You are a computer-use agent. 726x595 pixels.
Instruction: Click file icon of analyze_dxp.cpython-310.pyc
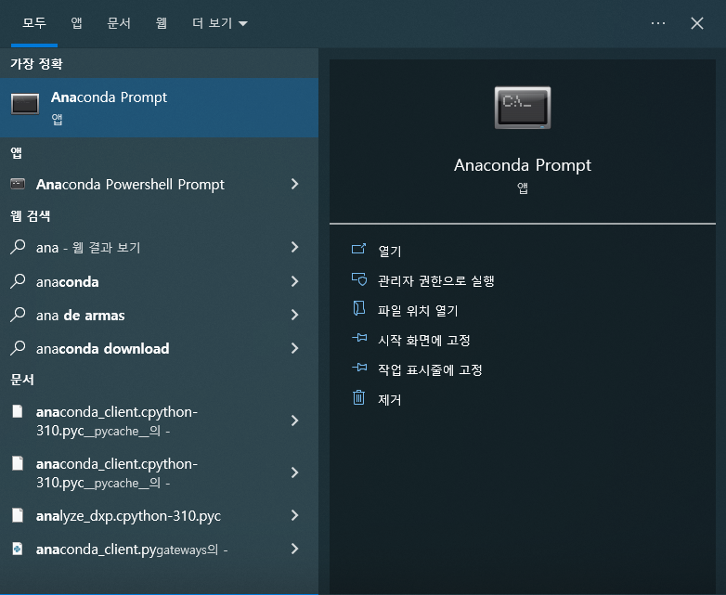[x=18, y=515]
